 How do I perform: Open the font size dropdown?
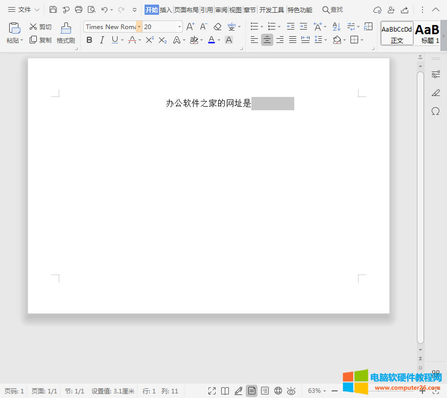[x=179, y=27]
